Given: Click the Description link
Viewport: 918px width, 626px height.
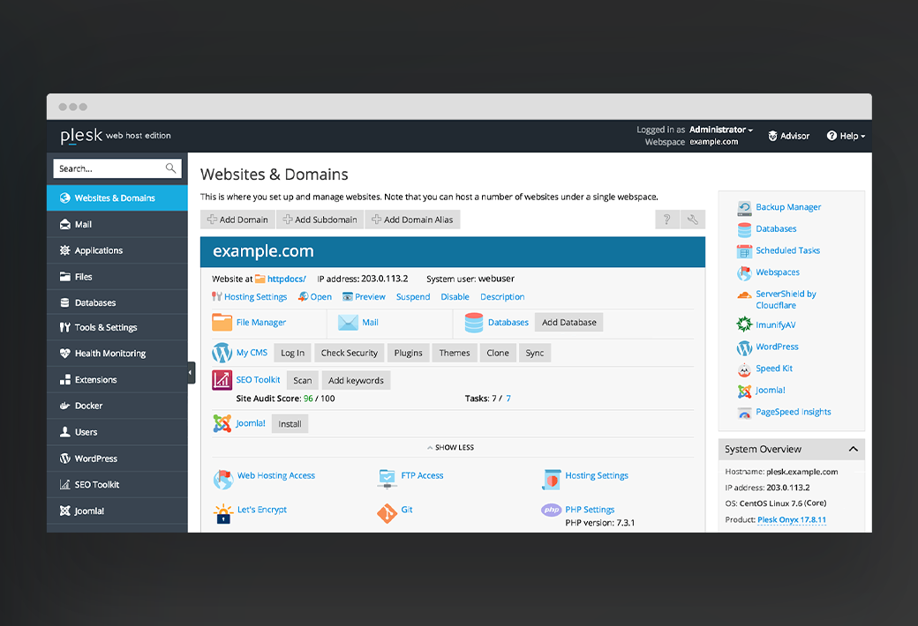Looking at the screenshot, I should tap(502, 297).
